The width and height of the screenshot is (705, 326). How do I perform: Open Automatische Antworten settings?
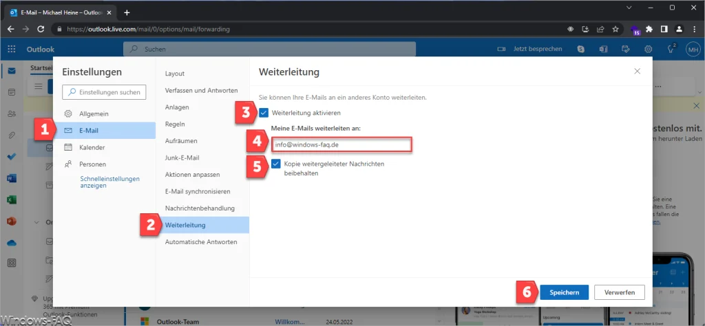(202, 242)
